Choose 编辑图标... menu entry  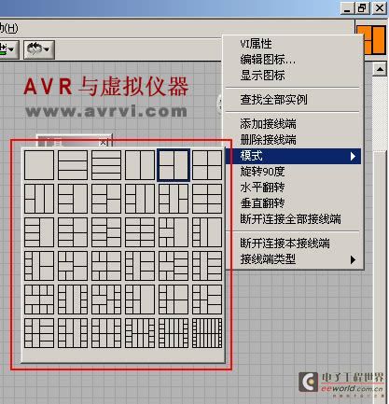click(268, 60)
